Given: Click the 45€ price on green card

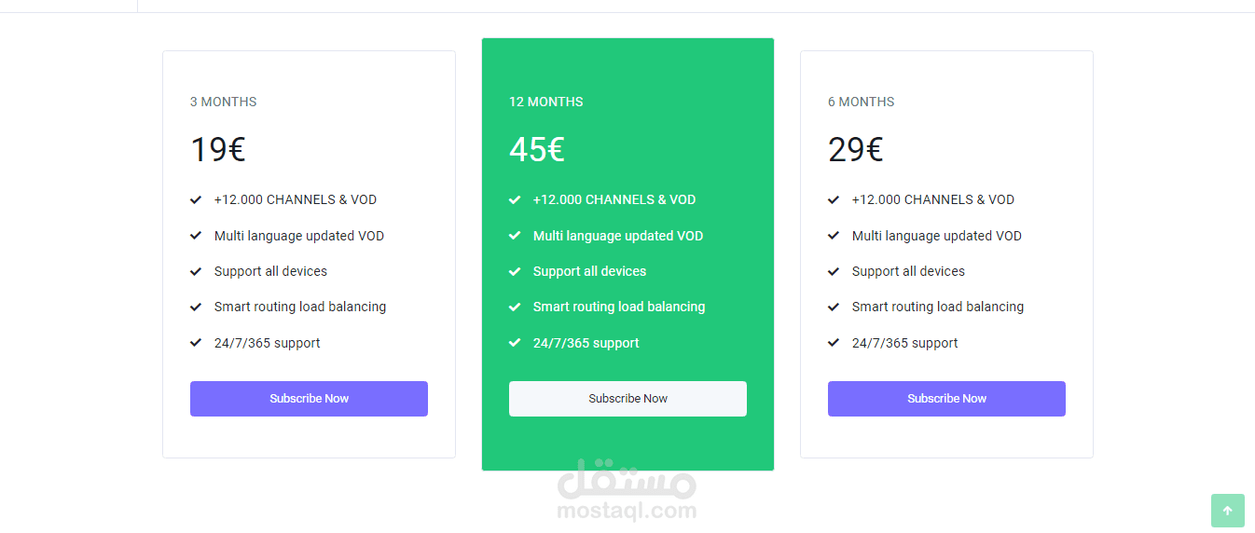Looking at the screenshot, I should click(537, 149).
